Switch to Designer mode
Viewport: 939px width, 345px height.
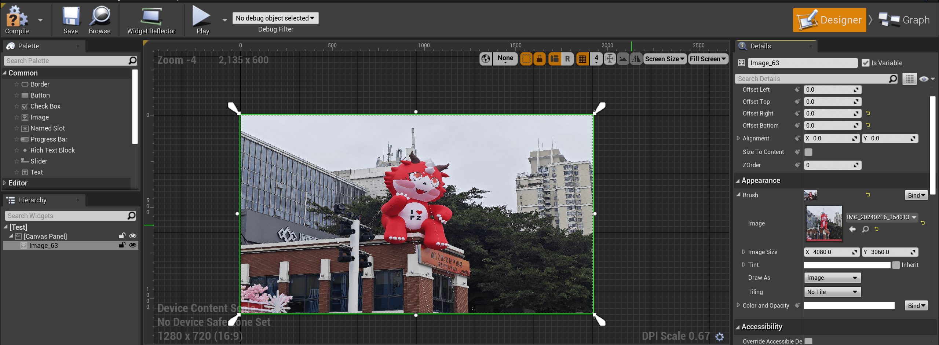pyautogui.click(x=829, y=20)
